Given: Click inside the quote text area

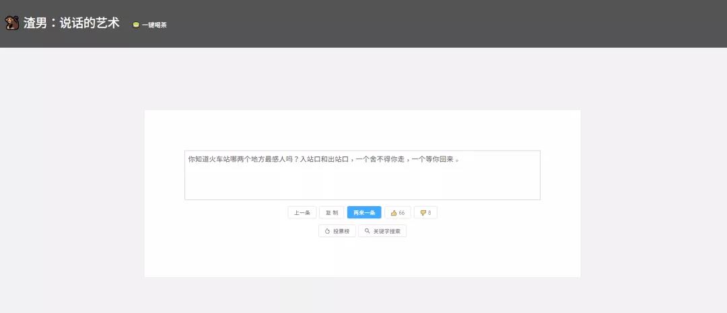Looking at the screenshot, I should pos(362,175).
